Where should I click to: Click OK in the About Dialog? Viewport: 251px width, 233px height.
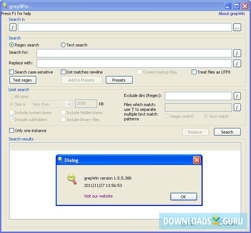pos(184,196)
